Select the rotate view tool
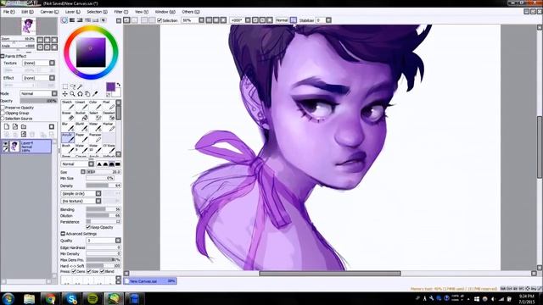 (80, 94)
